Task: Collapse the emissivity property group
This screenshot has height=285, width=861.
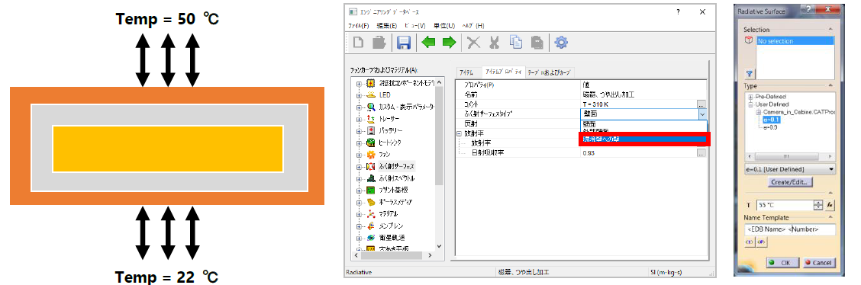Action: (459, 133)
